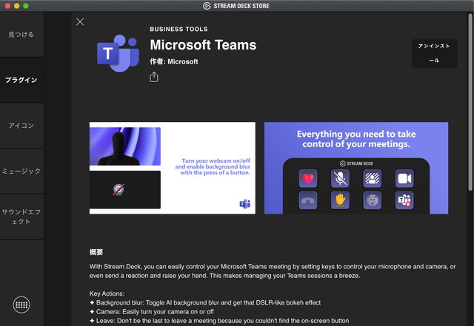This screenshot has width=474, height=326.
Task: Click the Elgato logo in the title bar
Action: tap(207, 6)
